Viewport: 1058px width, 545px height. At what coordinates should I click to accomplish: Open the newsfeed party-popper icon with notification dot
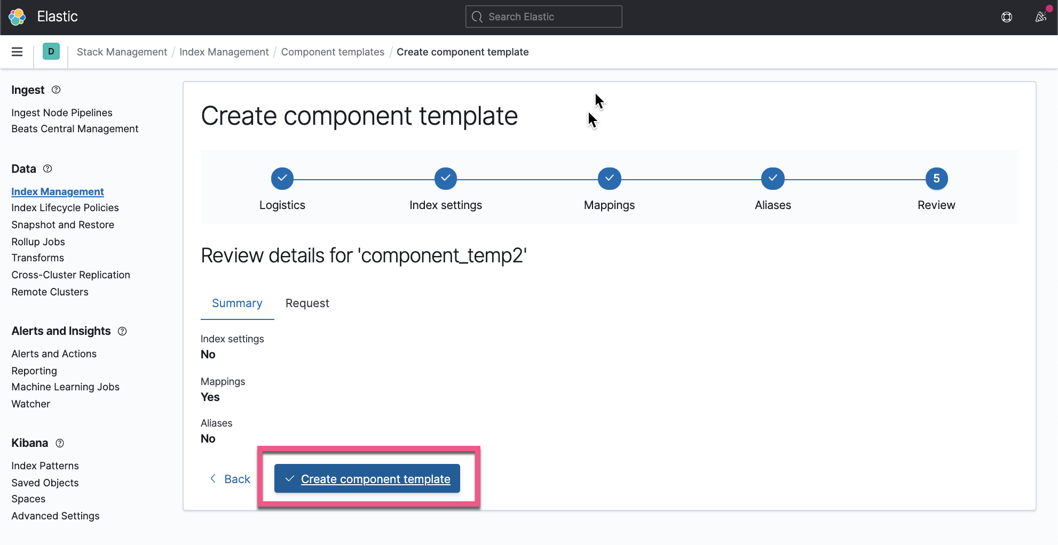tap(1040, 17)
